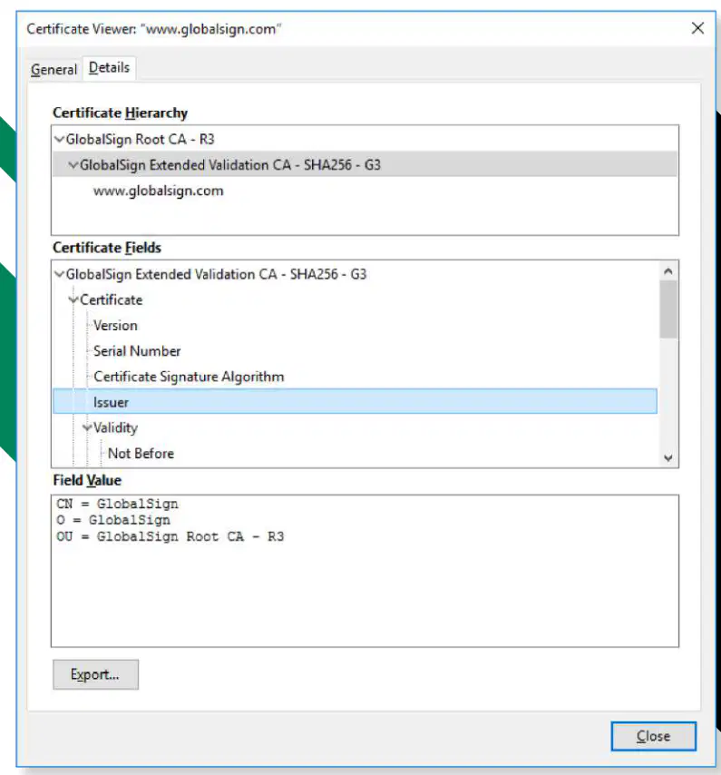
Task: Select www.globalsign.com in the certificate hierarchy
Action: [x=159, y=191]
